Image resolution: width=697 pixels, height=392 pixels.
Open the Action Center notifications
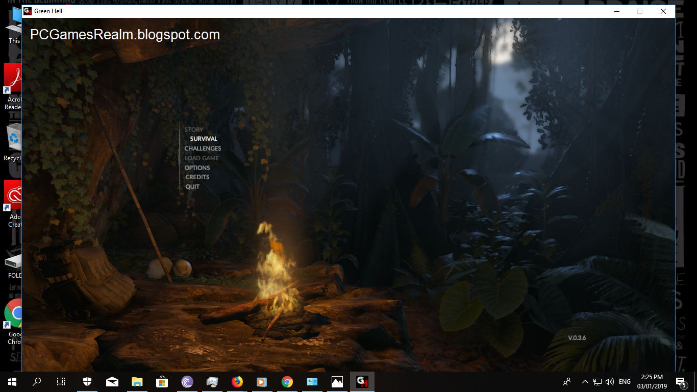pos(681,381)
